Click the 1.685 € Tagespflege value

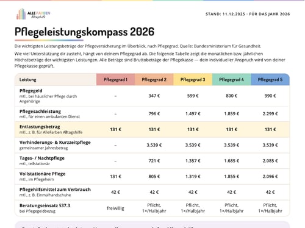pos(231,161)
